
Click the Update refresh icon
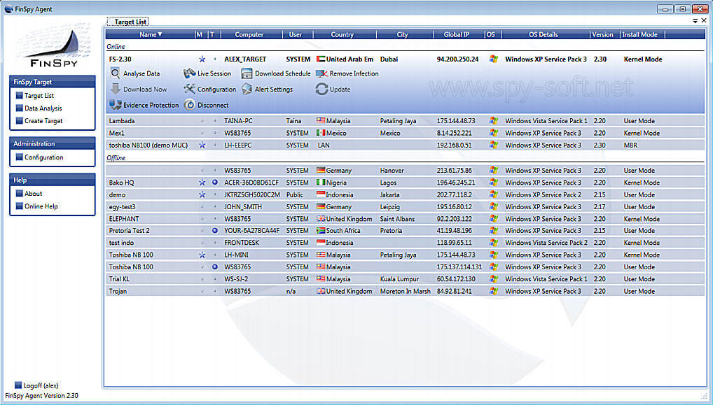321,90
